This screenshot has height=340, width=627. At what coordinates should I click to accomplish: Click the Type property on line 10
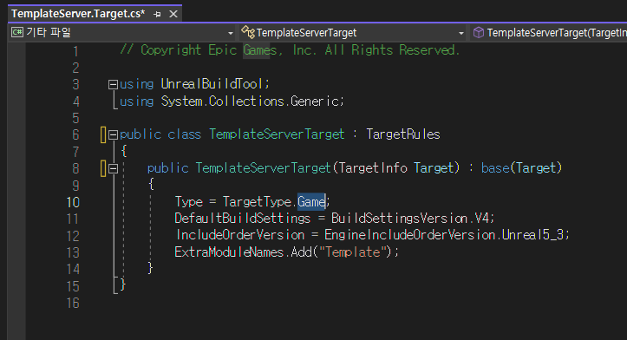pos(189,201)
